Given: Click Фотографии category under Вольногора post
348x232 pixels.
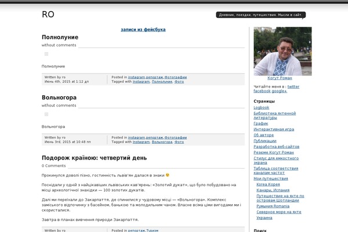Looking at the screenshot, I should (x=176, y=137).
